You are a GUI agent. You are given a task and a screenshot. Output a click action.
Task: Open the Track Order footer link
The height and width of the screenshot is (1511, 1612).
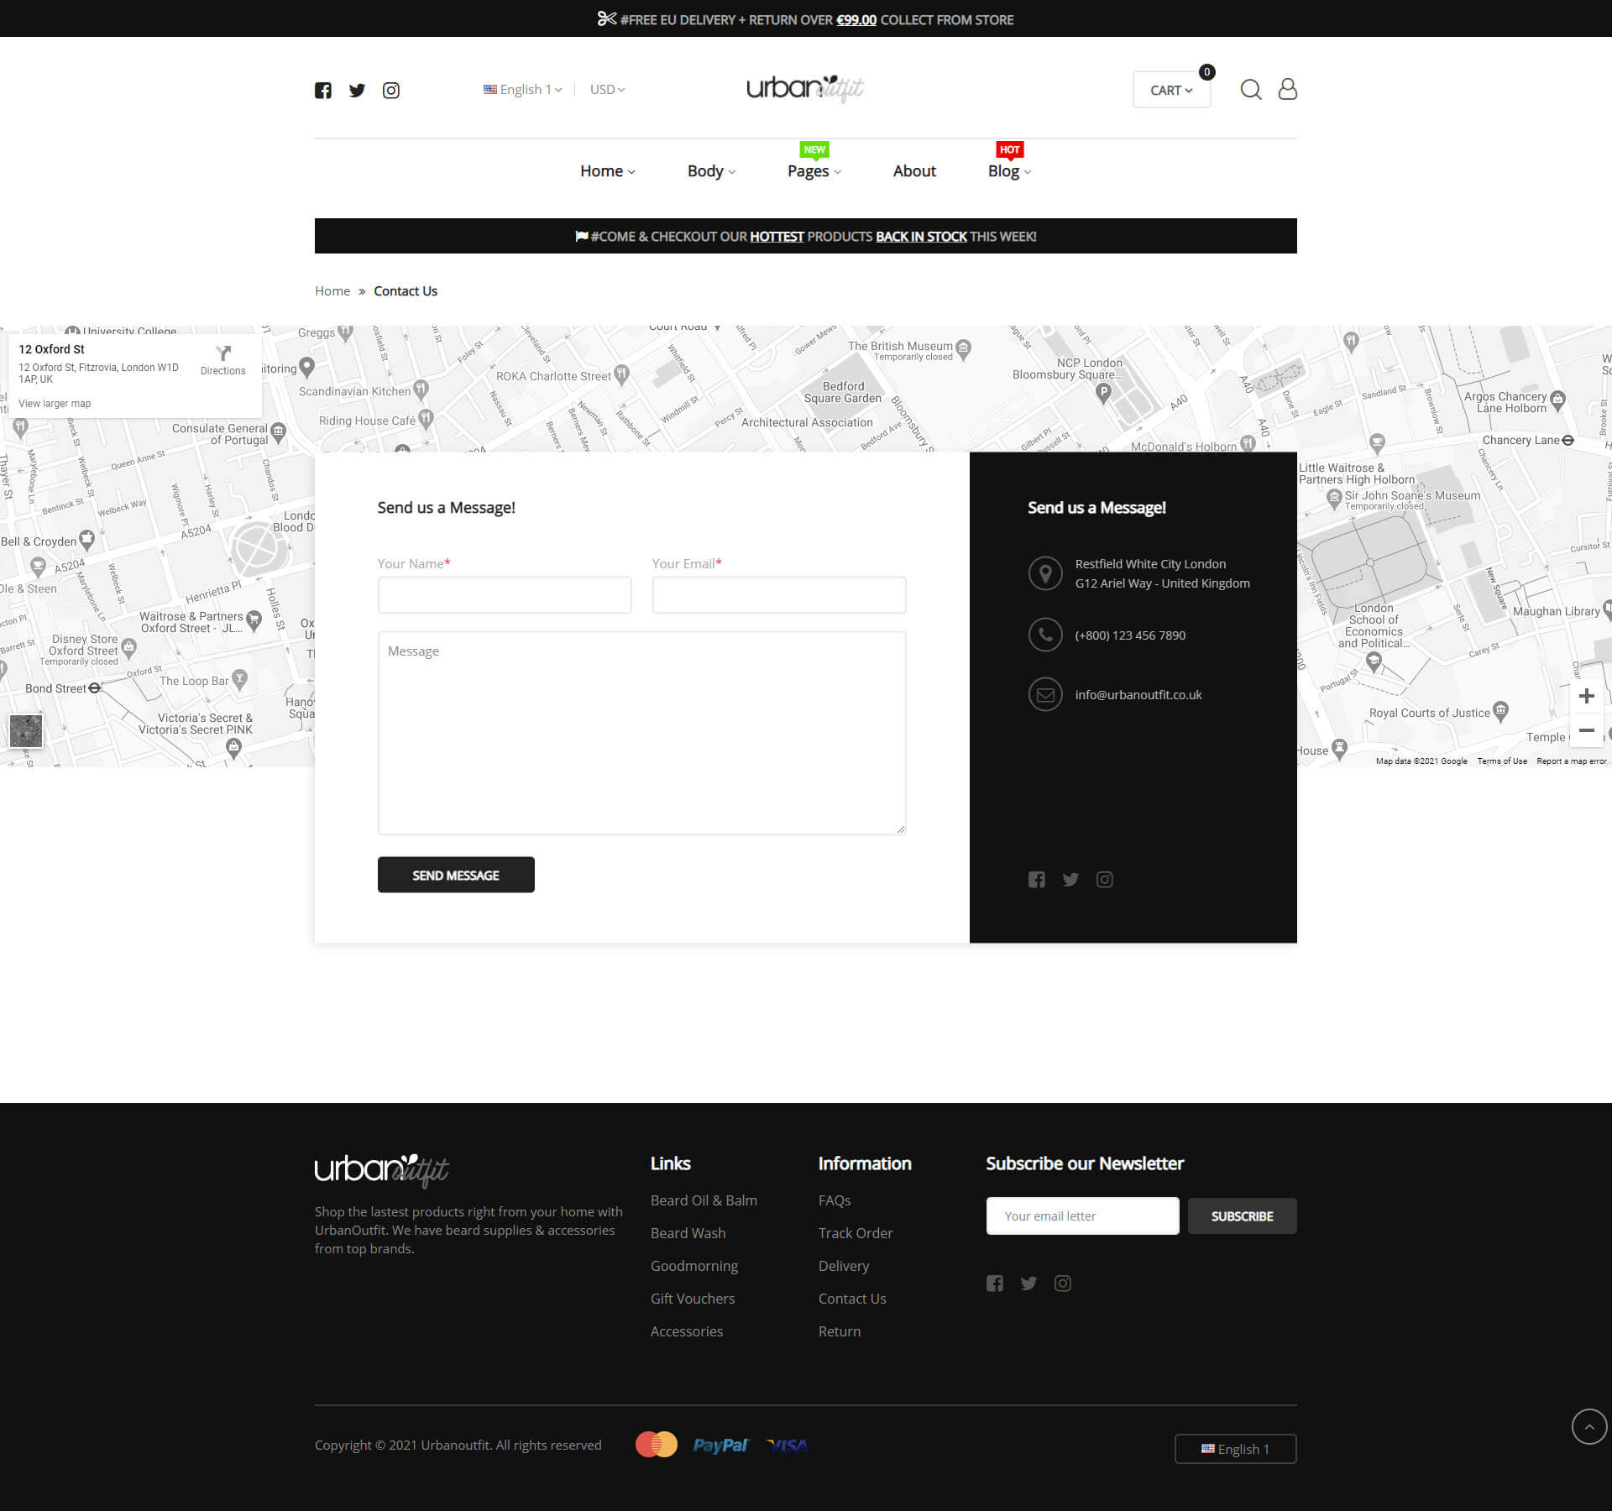coord(856,1233)
